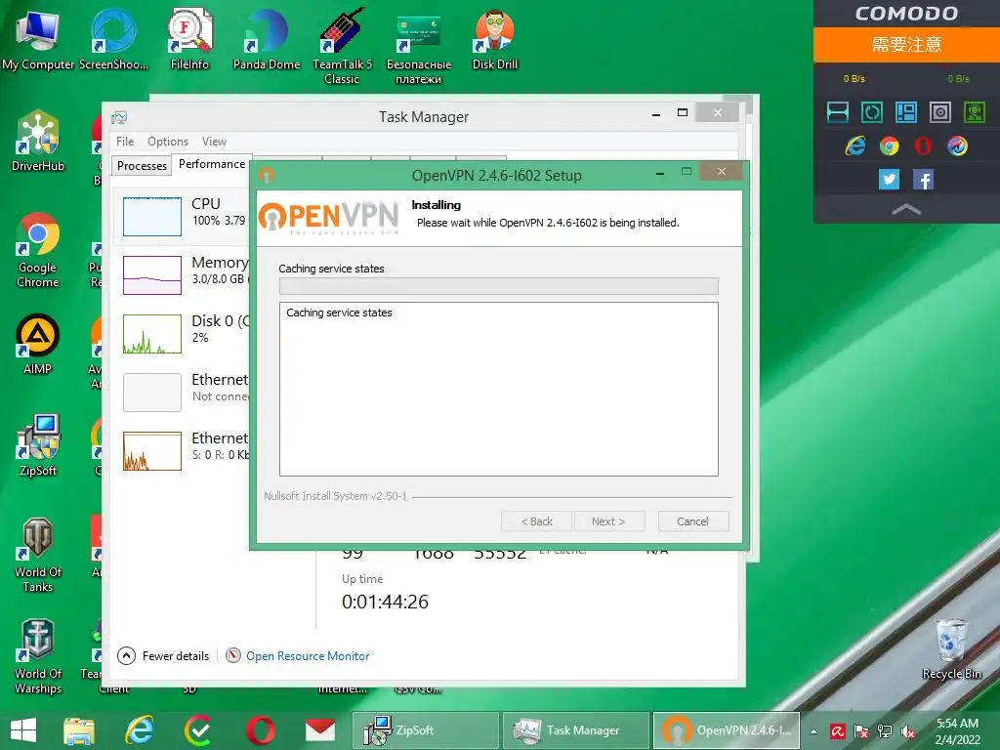Image resolution: width=1000 pixels, height=750 pixels.
Task: Switch to Task Manager in the taskbar
Action: (x=576, y=730)
